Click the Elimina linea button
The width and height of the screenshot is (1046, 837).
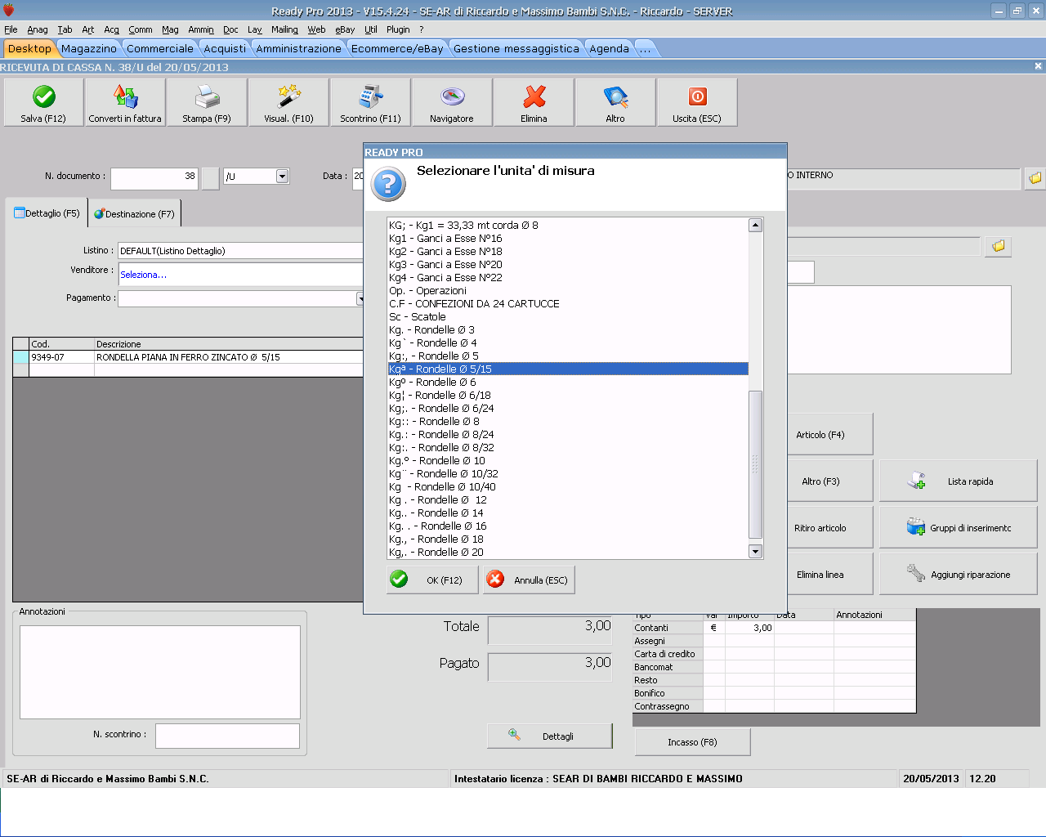[x=820, y=575]
